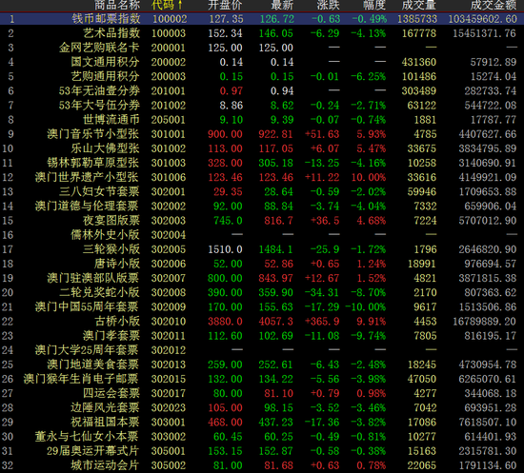This screenshot has width=524, height=473.
Task: Select the 钱币邮票指数 row
Action: tap(262, 19)
